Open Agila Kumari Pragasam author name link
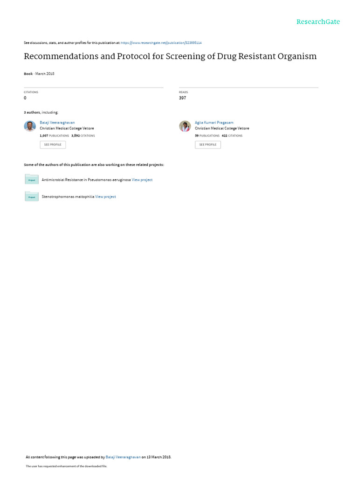This screenshot has width=358, height=477. [x=214, y=123]
